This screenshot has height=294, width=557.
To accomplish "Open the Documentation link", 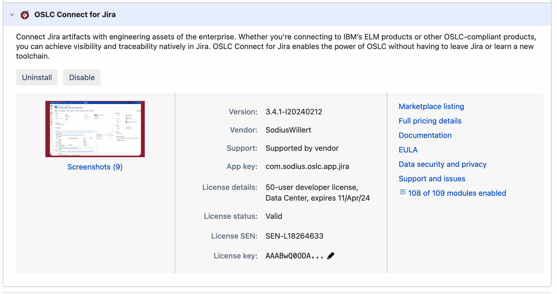I will 425,135.
